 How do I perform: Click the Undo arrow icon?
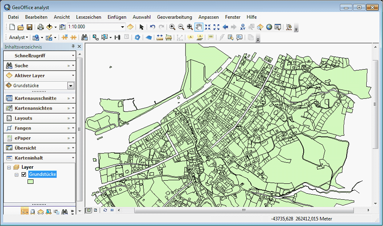tap(152, 27)
